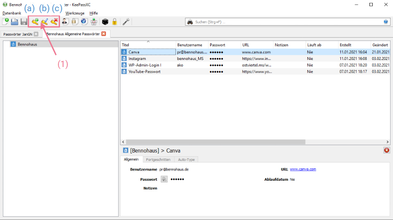Copy password to clipboard toolbar icon
This screenshot has width=393, height=220.
(x=74, y=22)
